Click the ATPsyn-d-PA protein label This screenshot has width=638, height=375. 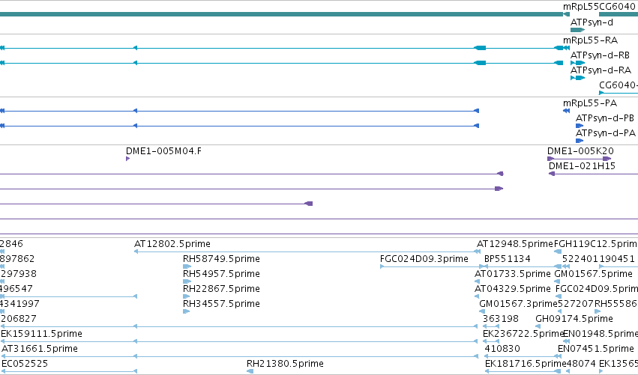pyautogui.click(x=606, y=133)
